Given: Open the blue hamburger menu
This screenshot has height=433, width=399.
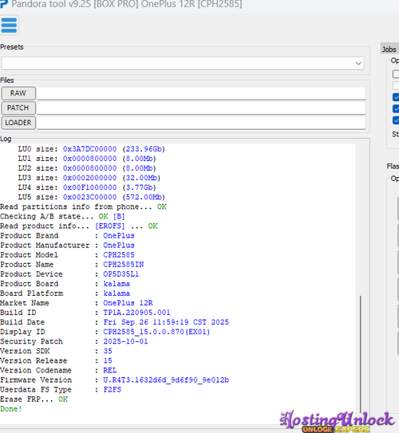Looking at the screenshot, I should 9,26.
